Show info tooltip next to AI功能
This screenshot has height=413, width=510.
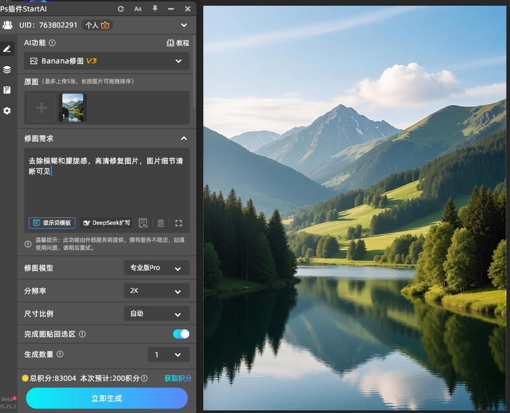[x=52, y=43]
